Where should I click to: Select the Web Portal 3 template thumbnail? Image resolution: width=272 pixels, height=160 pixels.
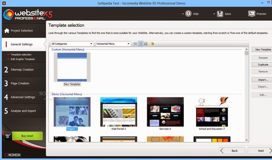[x=119, y=112]
